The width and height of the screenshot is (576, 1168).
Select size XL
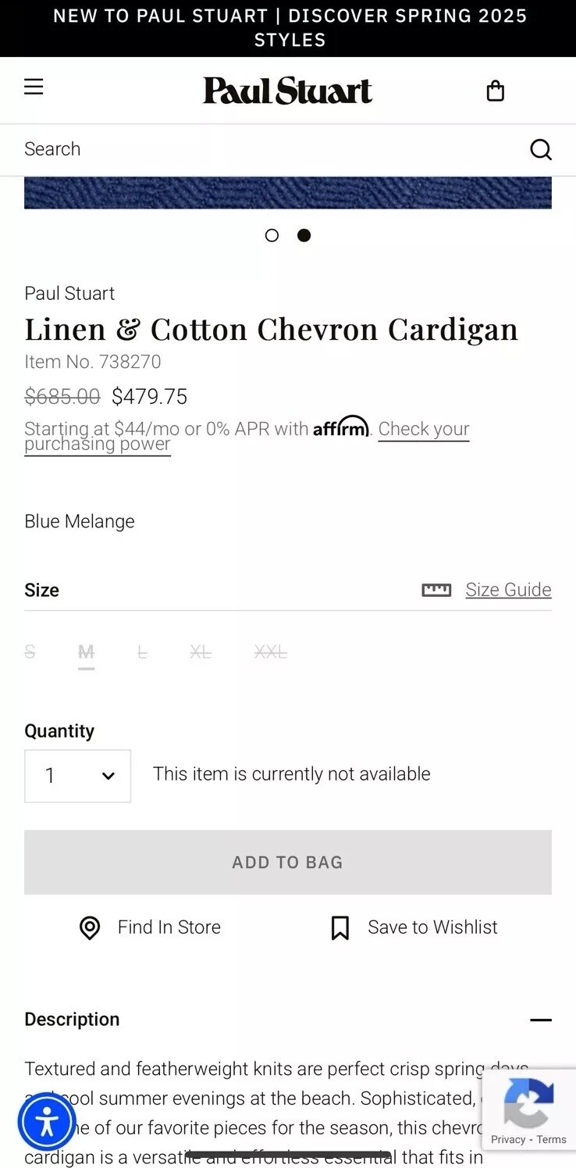coord(201,652)
